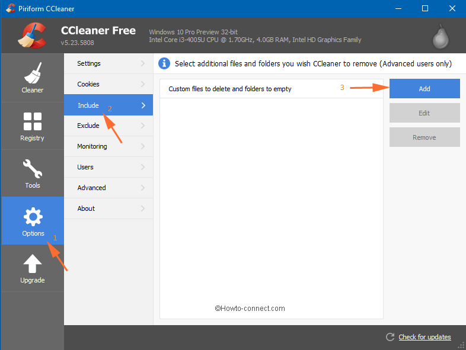Click the Windows 10 Pro Preview 32-bit text
466x350 pixels.
click(193, 32)
